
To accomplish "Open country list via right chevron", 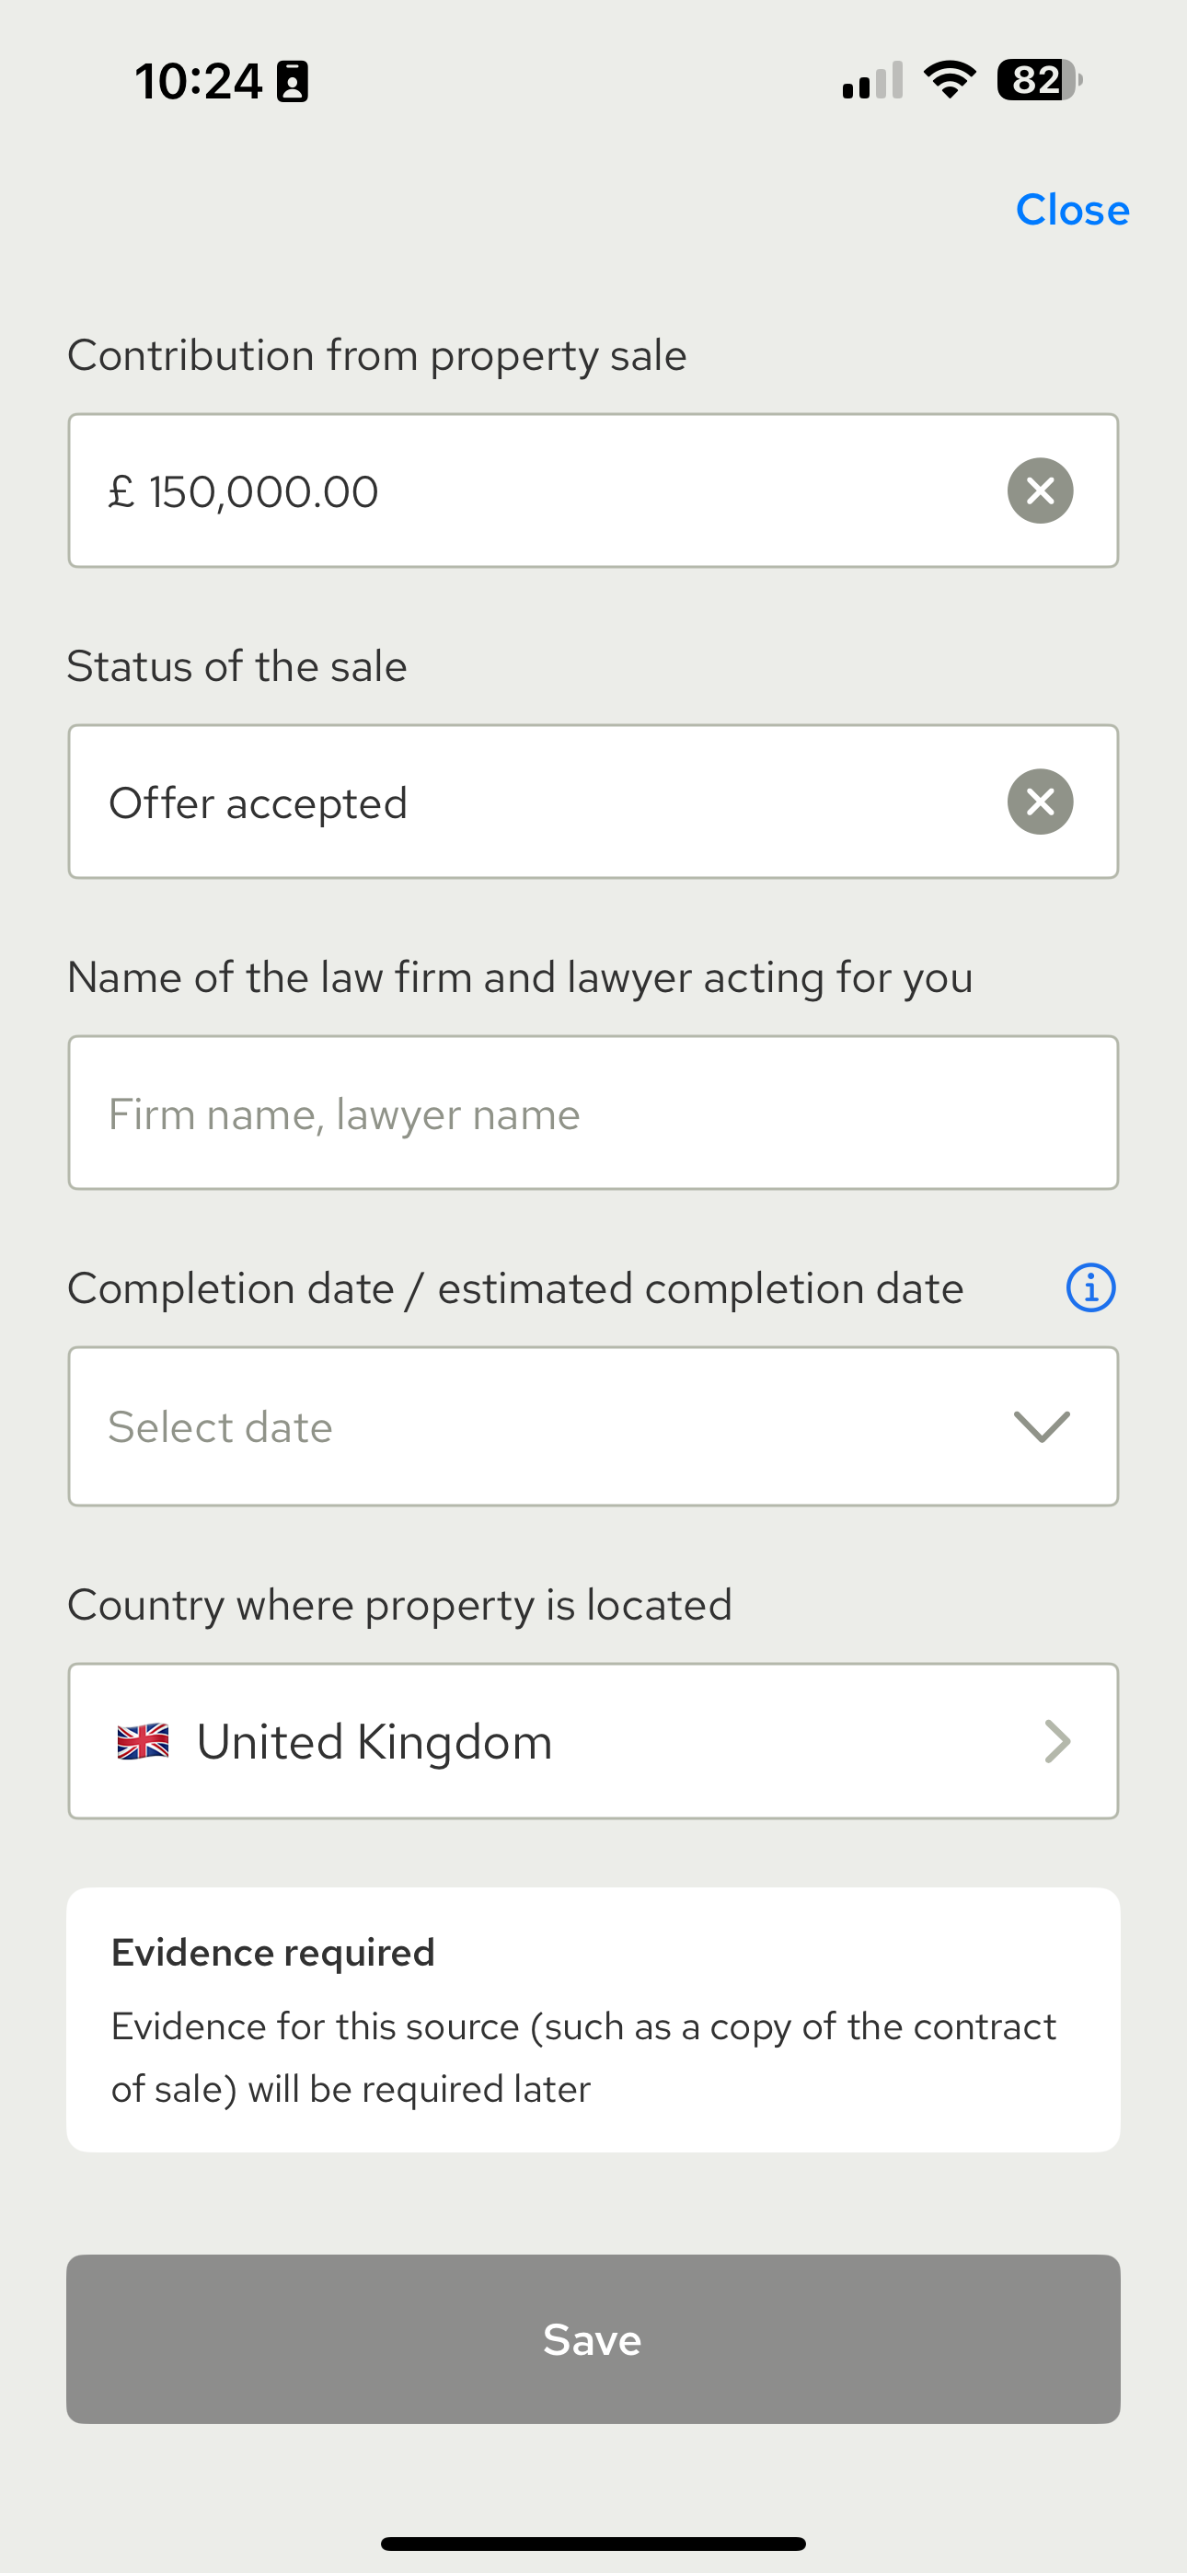I will click(1057, 1742).
